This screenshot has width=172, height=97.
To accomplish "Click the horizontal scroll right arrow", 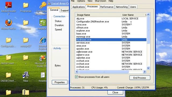I will coord(145,72).
